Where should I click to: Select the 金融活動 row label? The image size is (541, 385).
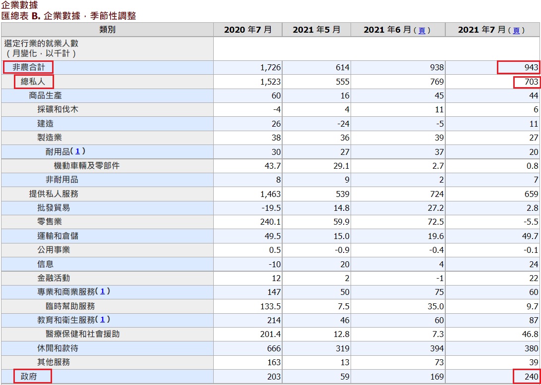click(x=54, y=278)
